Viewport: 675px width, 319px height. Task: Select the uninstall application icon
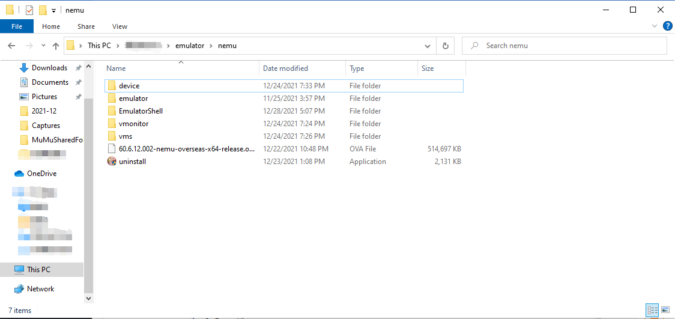click(x=112, y=162)
